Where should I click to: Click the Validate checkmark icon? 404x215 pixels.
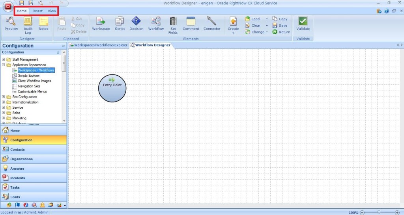click(303, 21)
